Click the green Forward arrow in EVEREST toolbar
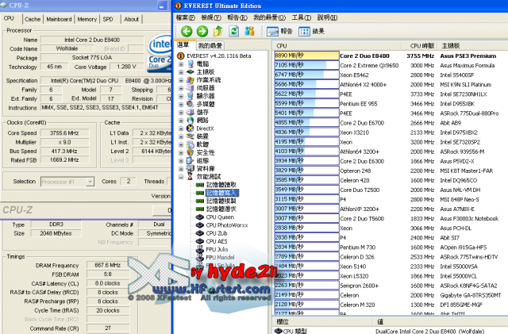 pos(202,31)
